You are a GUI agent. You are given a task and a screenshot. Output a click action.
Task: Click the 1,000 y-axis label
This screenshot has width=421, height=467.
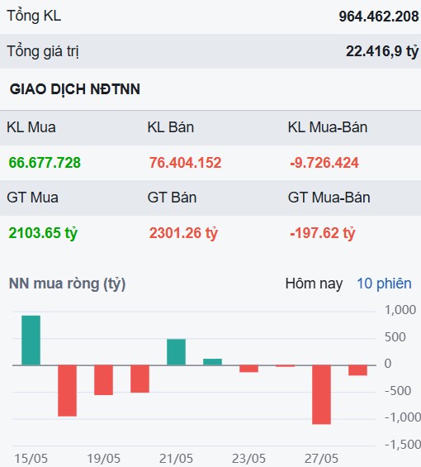[x=400, y=310]
